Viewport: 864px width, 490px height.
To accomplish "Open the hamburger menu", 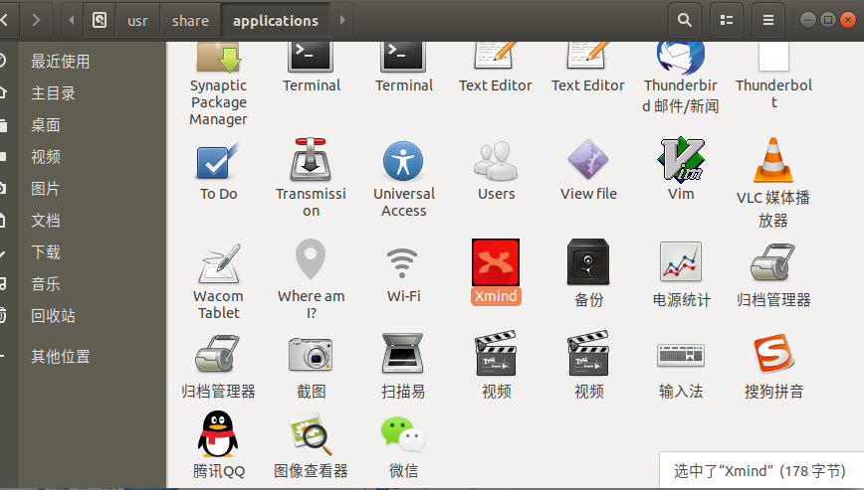I will [768, 20].
